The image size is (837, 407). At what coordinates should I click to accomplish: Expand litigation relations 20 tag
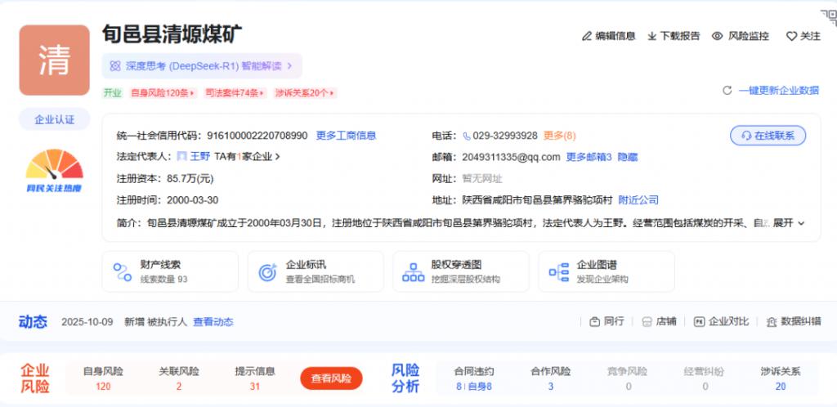coord(305,93)
